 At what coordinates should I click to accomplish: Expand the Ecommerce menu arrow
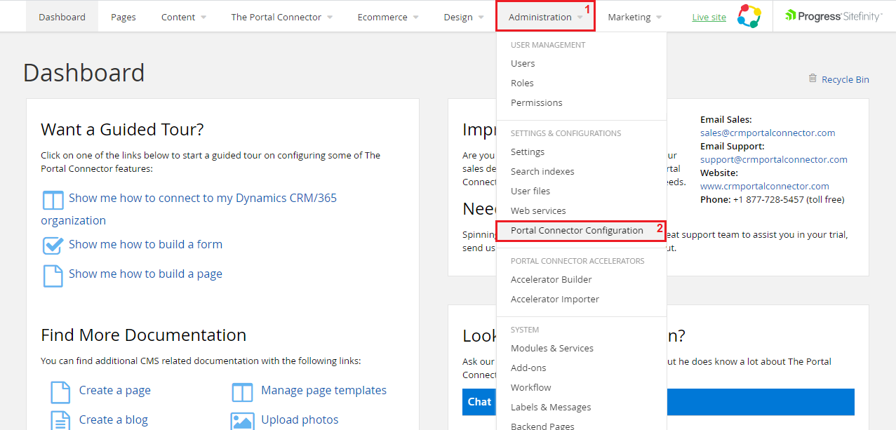tap(415, 18)
